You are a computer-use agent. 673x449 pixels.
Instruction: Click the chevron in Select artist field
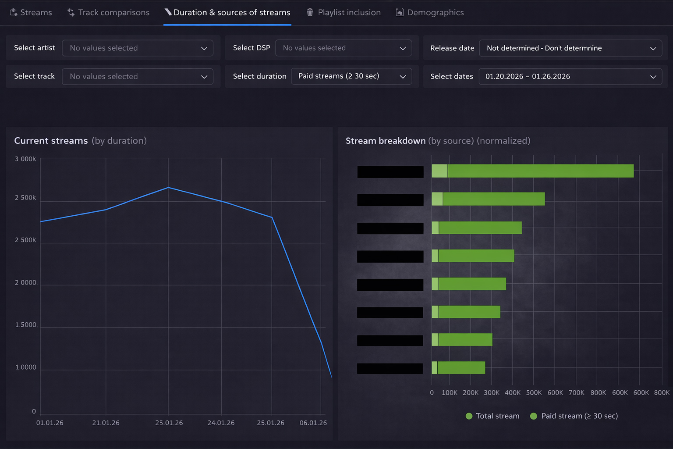coord(204,48)
